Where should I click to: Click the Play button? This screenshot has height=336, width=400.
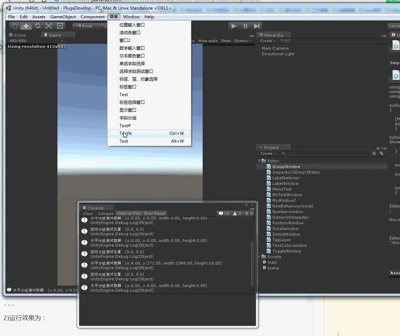click(234, 26)
